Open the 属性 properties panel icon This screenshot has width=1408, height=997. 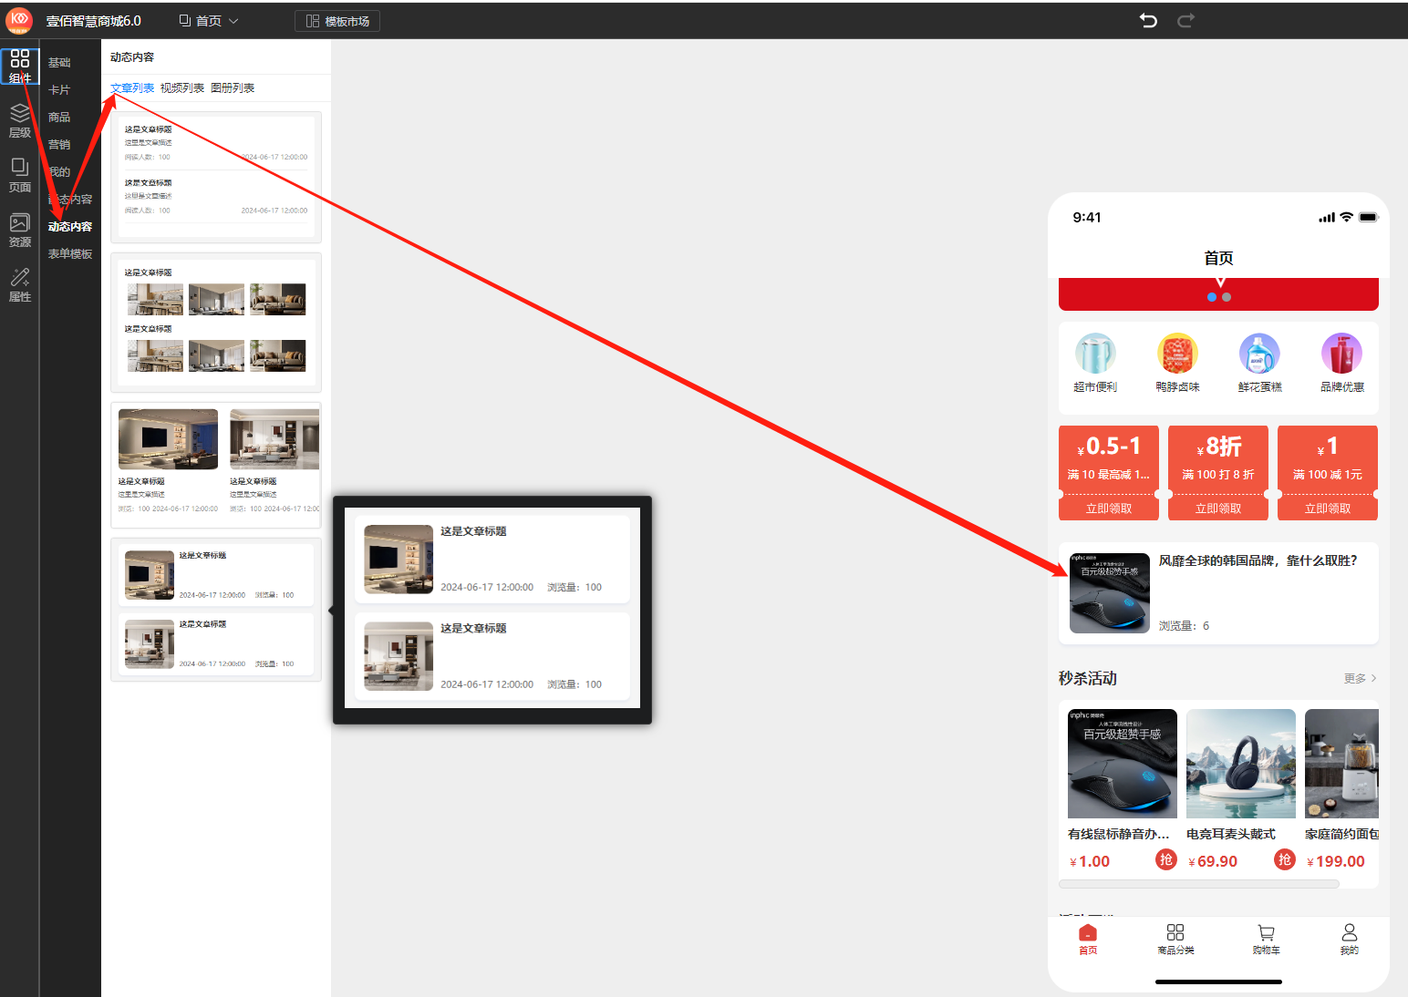click(x=20, y=285)
